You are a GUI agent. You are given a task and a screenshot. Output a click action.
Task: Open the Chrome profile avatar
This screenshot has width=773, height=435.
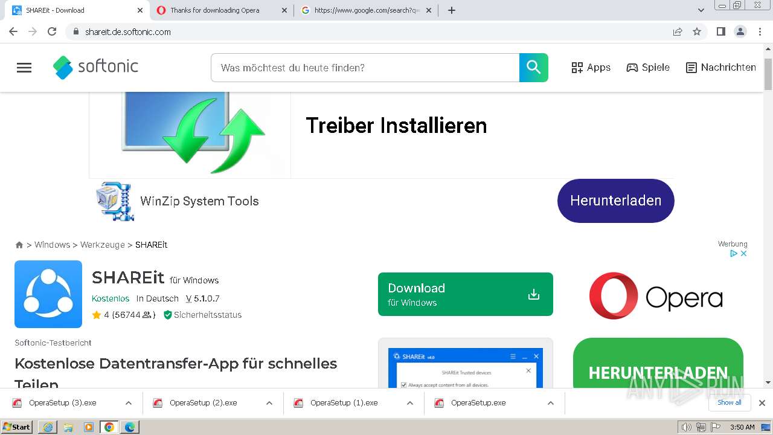coord(740,31)
